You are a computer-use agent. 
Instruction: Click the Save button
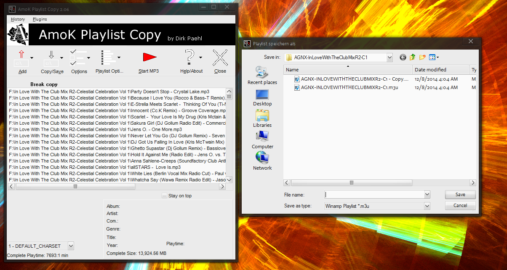click(460, 194)
